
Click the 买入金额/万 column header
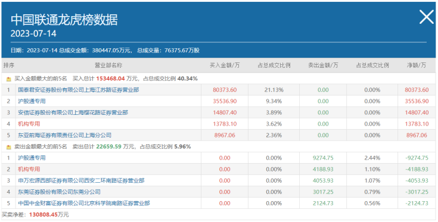tap(225, 65)
